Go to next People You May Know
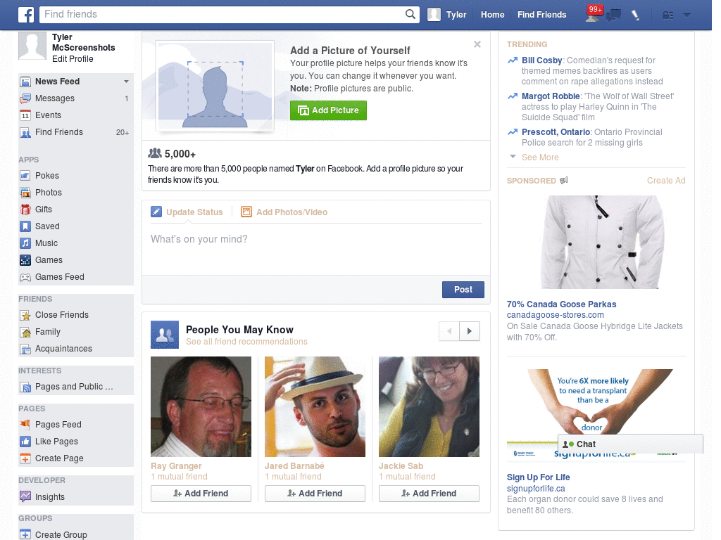721x540 pixels. (x=470, y=331)
